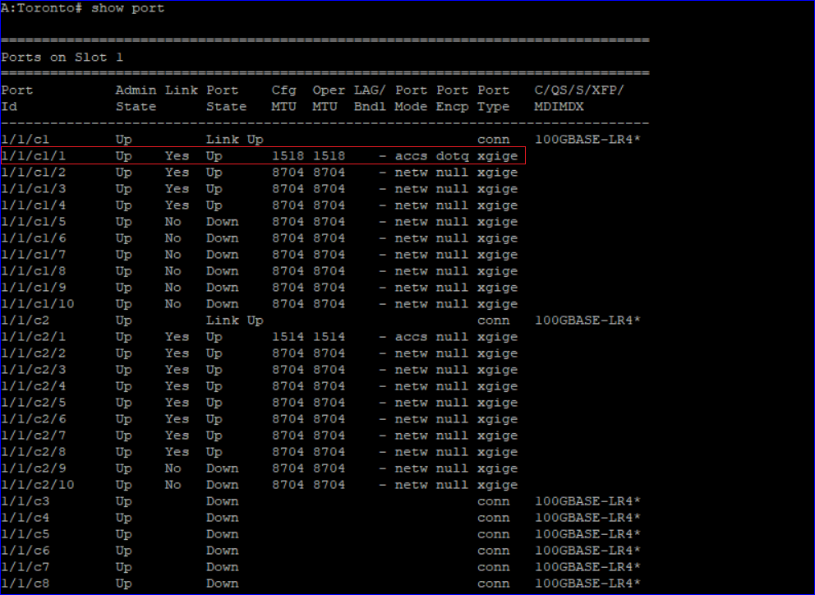Click the Link Up text on row 1/1/c2

click(x=236, y=320)
